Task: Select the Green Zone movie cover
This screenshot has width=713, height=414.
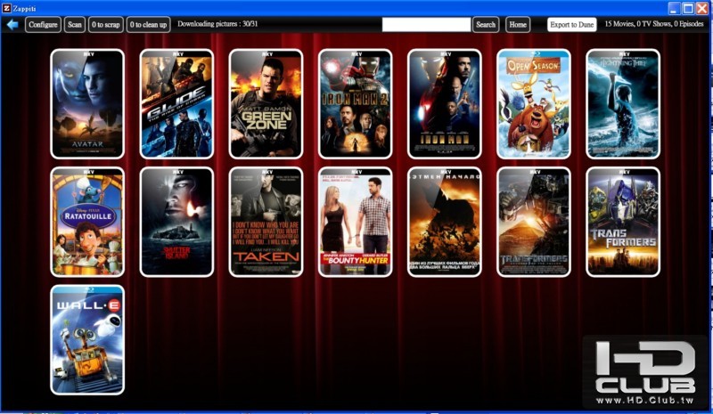Action: coord(266,104)
